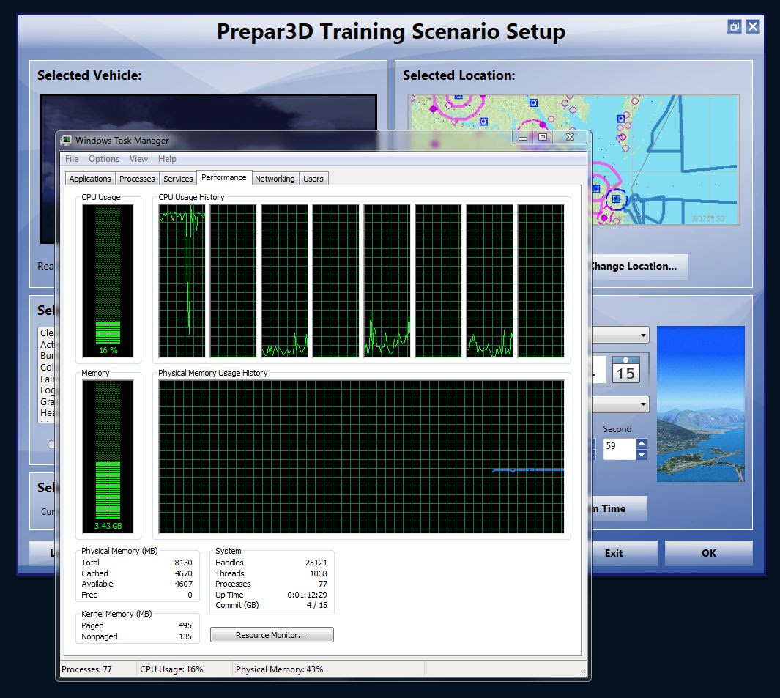The width and height of the screenshot is (780, 698).
Task: Maximize the Task Manager window
Action: click(x=543, y=137)
